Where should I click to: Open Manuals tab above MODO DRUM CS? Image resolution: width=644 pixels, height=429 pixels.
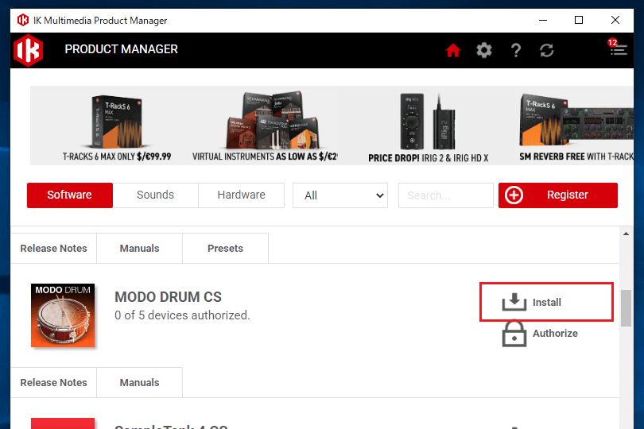point(139,249)
